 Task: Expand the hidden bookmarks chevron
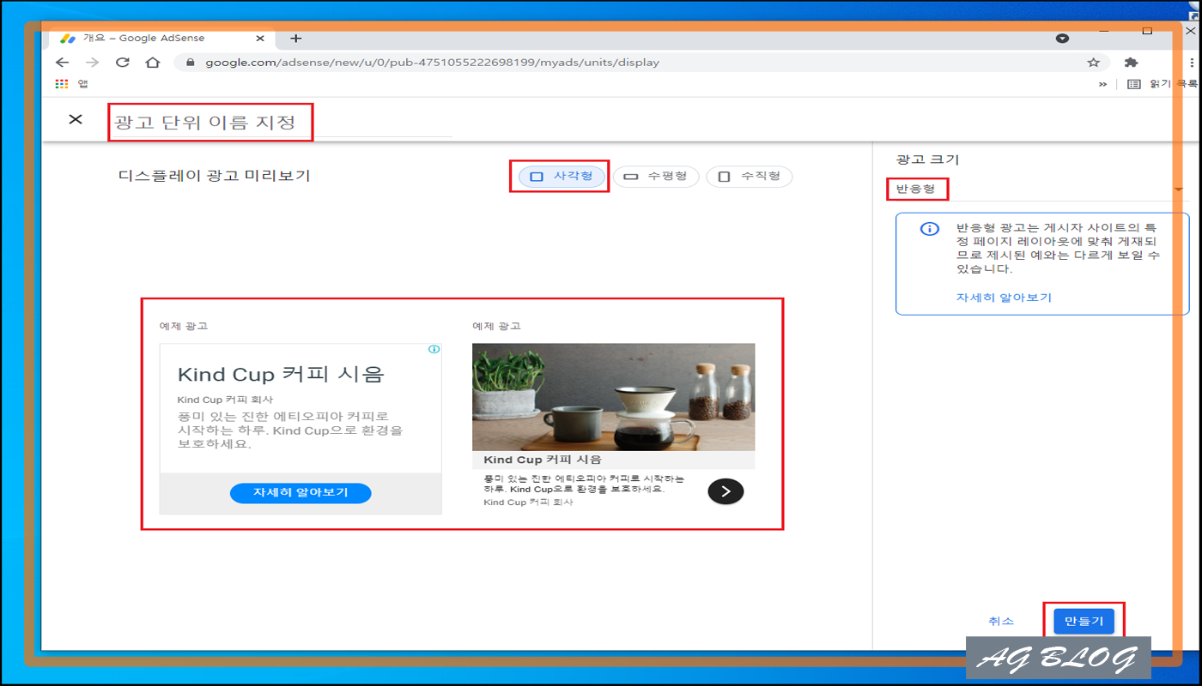1102,84
